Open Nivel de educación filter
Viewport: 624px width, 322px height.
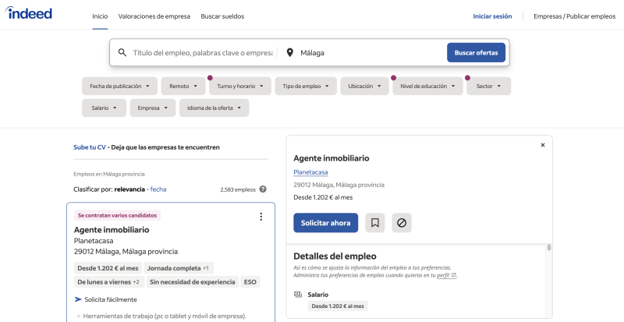tap(427, 86)
